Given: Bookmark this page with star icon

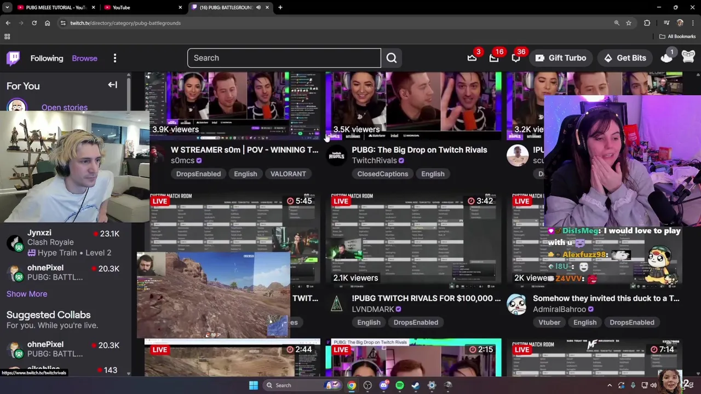Looking at the screenshot, I should (x=629, y=23).
